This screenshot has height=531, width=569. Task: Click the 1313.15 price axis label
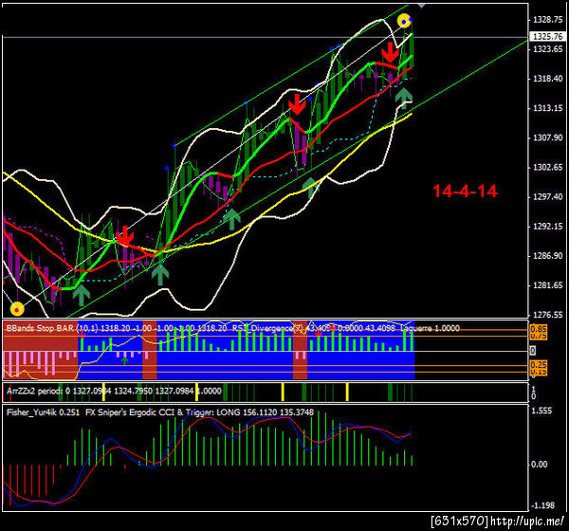click(x=547, y=108)
